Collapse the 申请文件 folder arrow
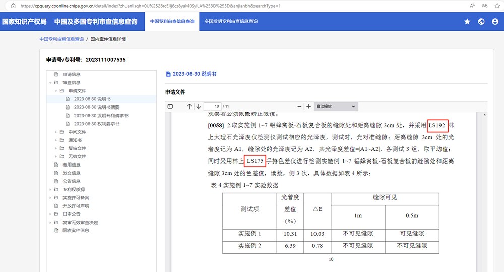The image size is (504, 272). pyautogui.click(x=56, y=91)
